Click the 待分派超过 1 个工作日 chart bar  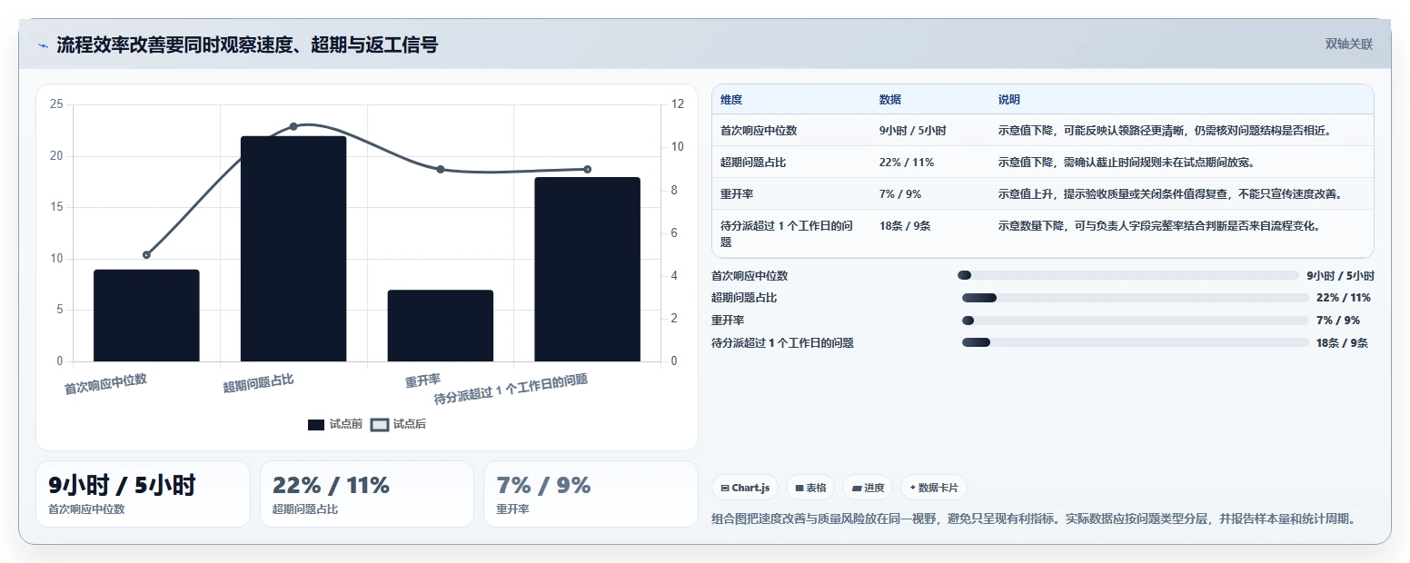click(587, 270)
